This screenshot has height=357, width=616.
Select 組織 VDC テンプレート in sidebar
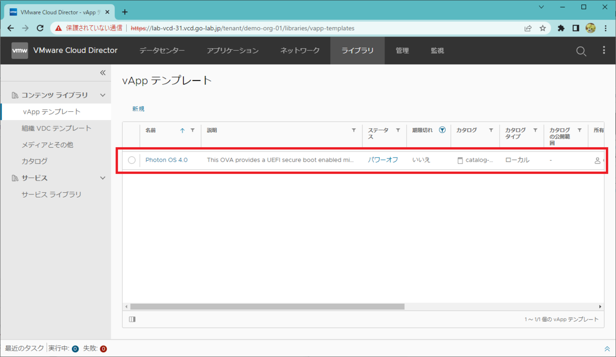[x=55, y=128]
